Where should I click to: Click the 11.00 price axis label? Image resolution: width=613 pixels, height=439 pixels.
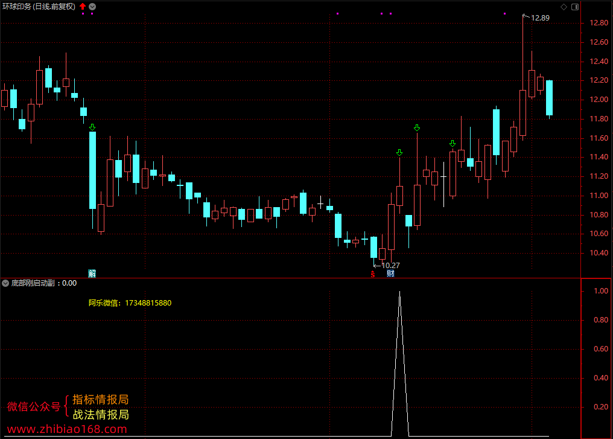click(599, 196)
